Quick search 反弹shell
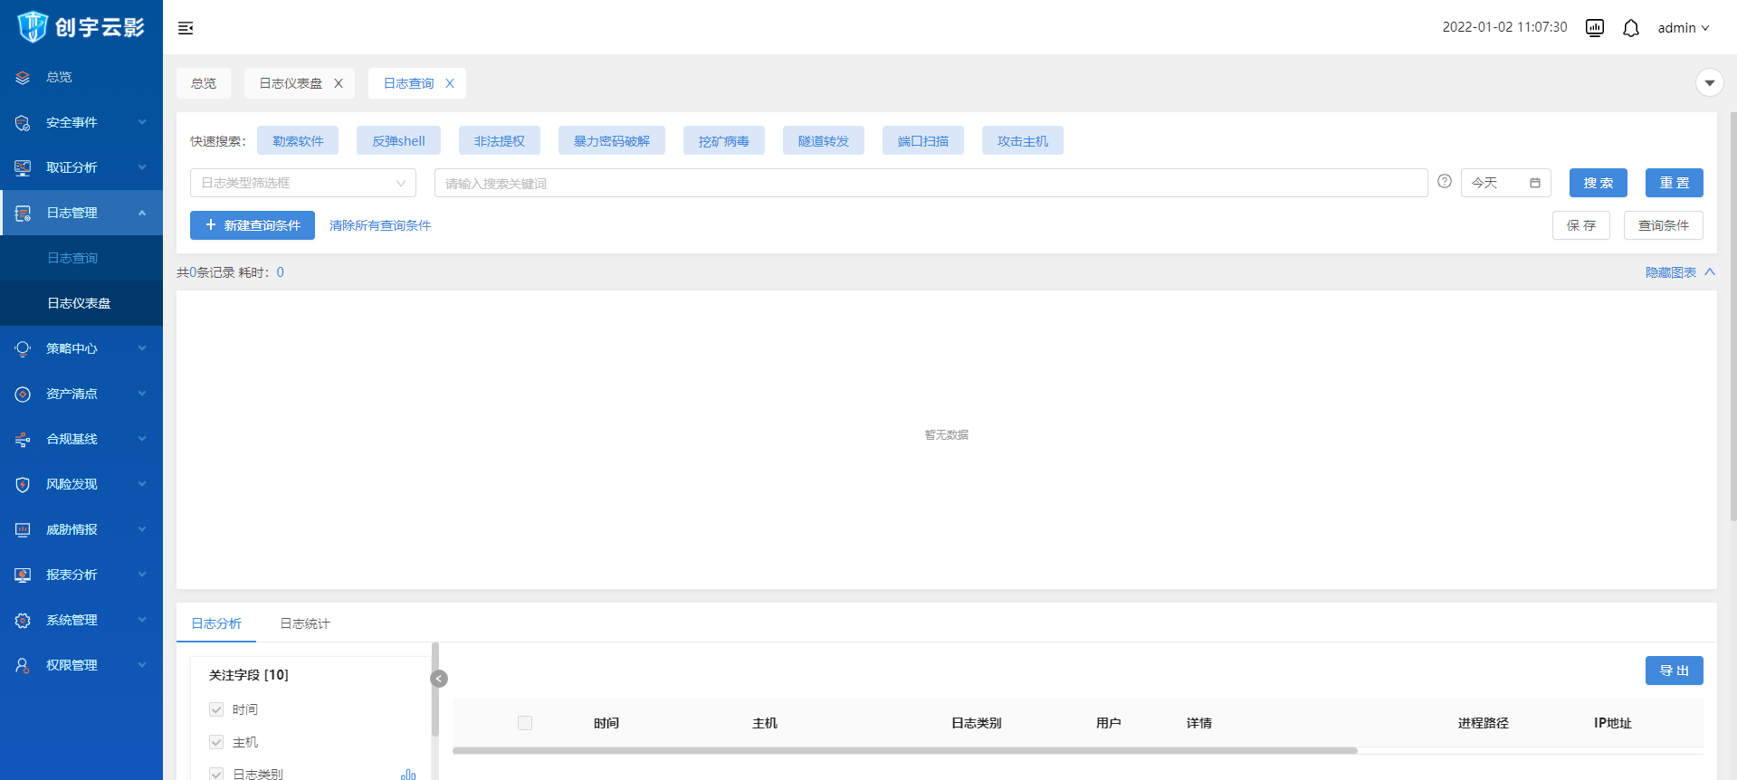Screen dimensions: 1737x780 coord(398,141)
